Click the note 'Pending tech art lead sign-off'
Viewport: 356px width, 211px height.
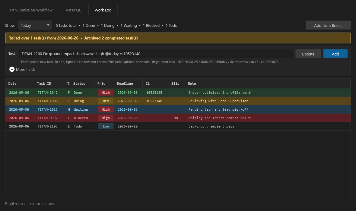click(x=218, y=109)
